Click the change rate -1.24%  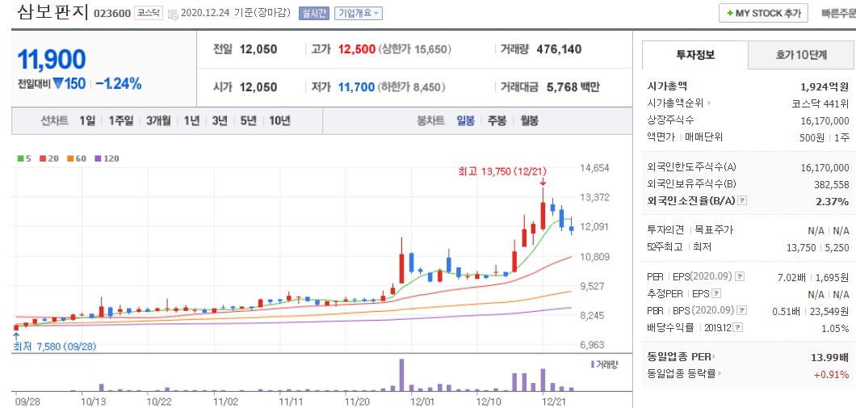(119, 84)
